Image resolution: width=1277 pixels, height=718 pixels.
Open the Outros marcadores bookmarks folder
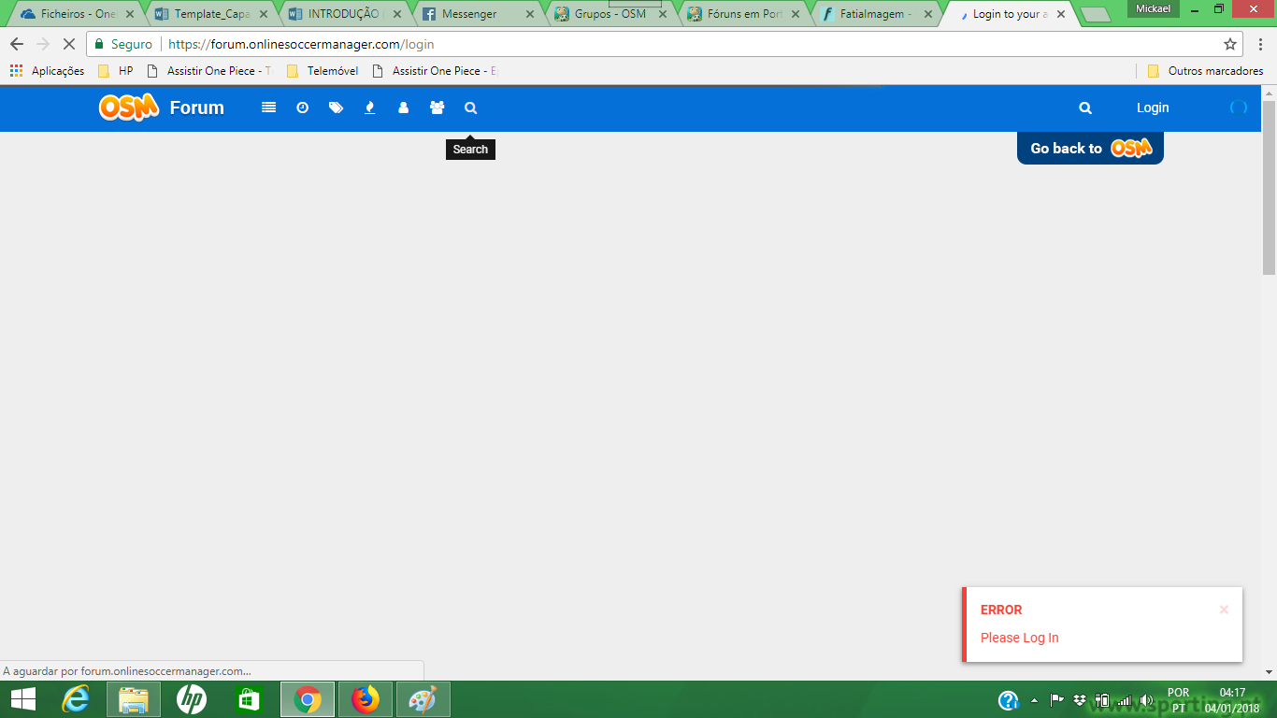[1205, 71]
